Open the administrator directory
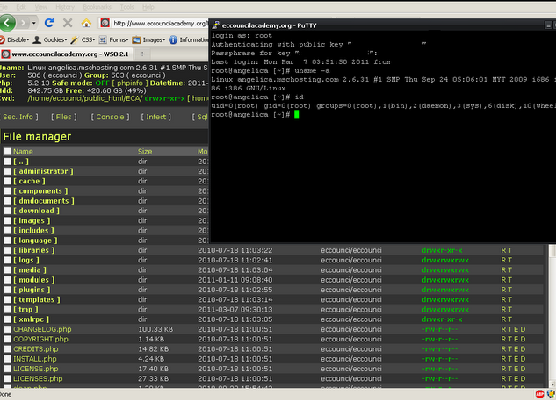Screen dimensions: 556x402 pyautogui.click(x=43, y=171)
